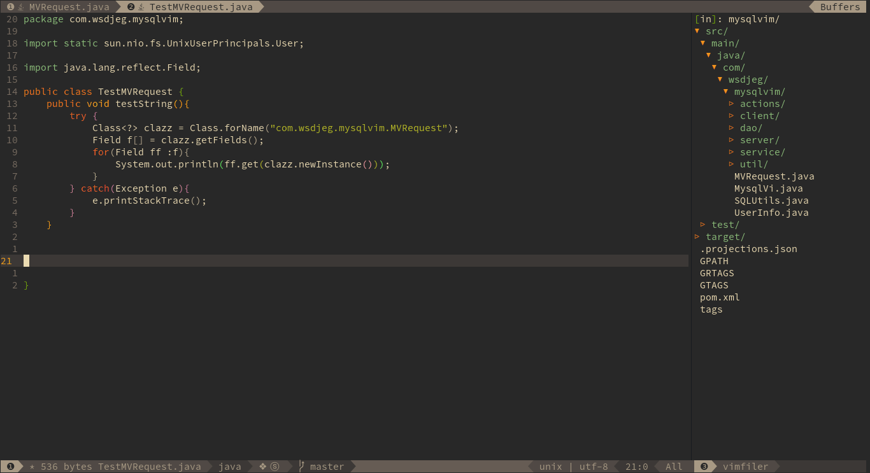Expand the util/ folder triangle

pyautogui.click(x=732, y=164)
